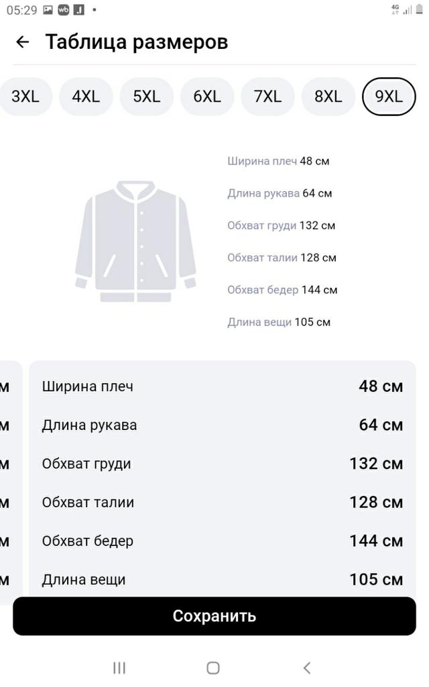Tap the WB notification icon in status bar
Viewport: 429px width, 687px height.
pos(64,10)
